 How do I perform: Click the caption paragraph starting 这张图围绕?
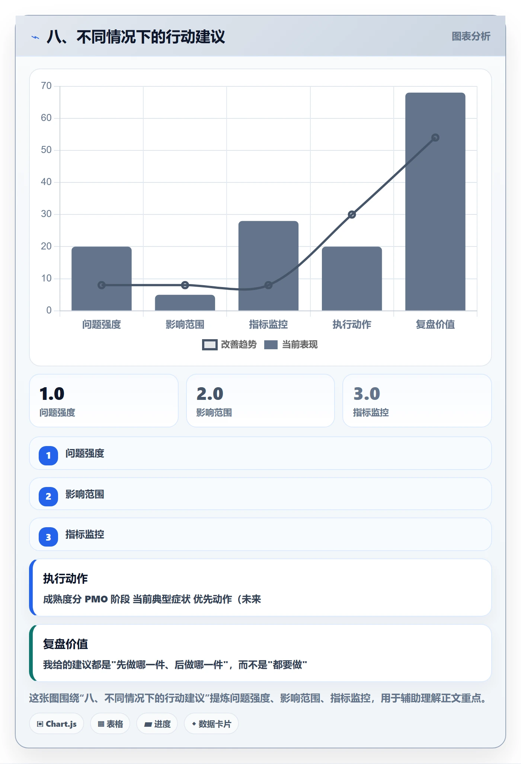[258, 698]
